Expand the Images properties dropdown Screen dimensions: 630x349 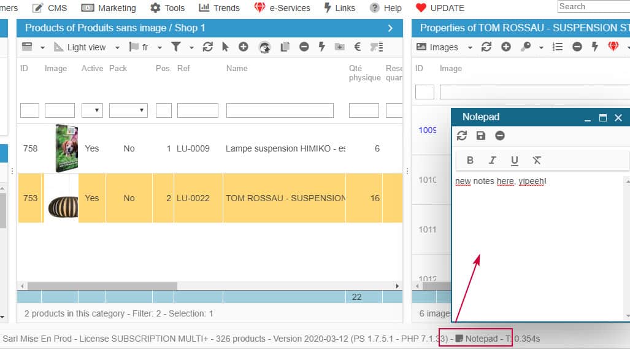[470, 47]
